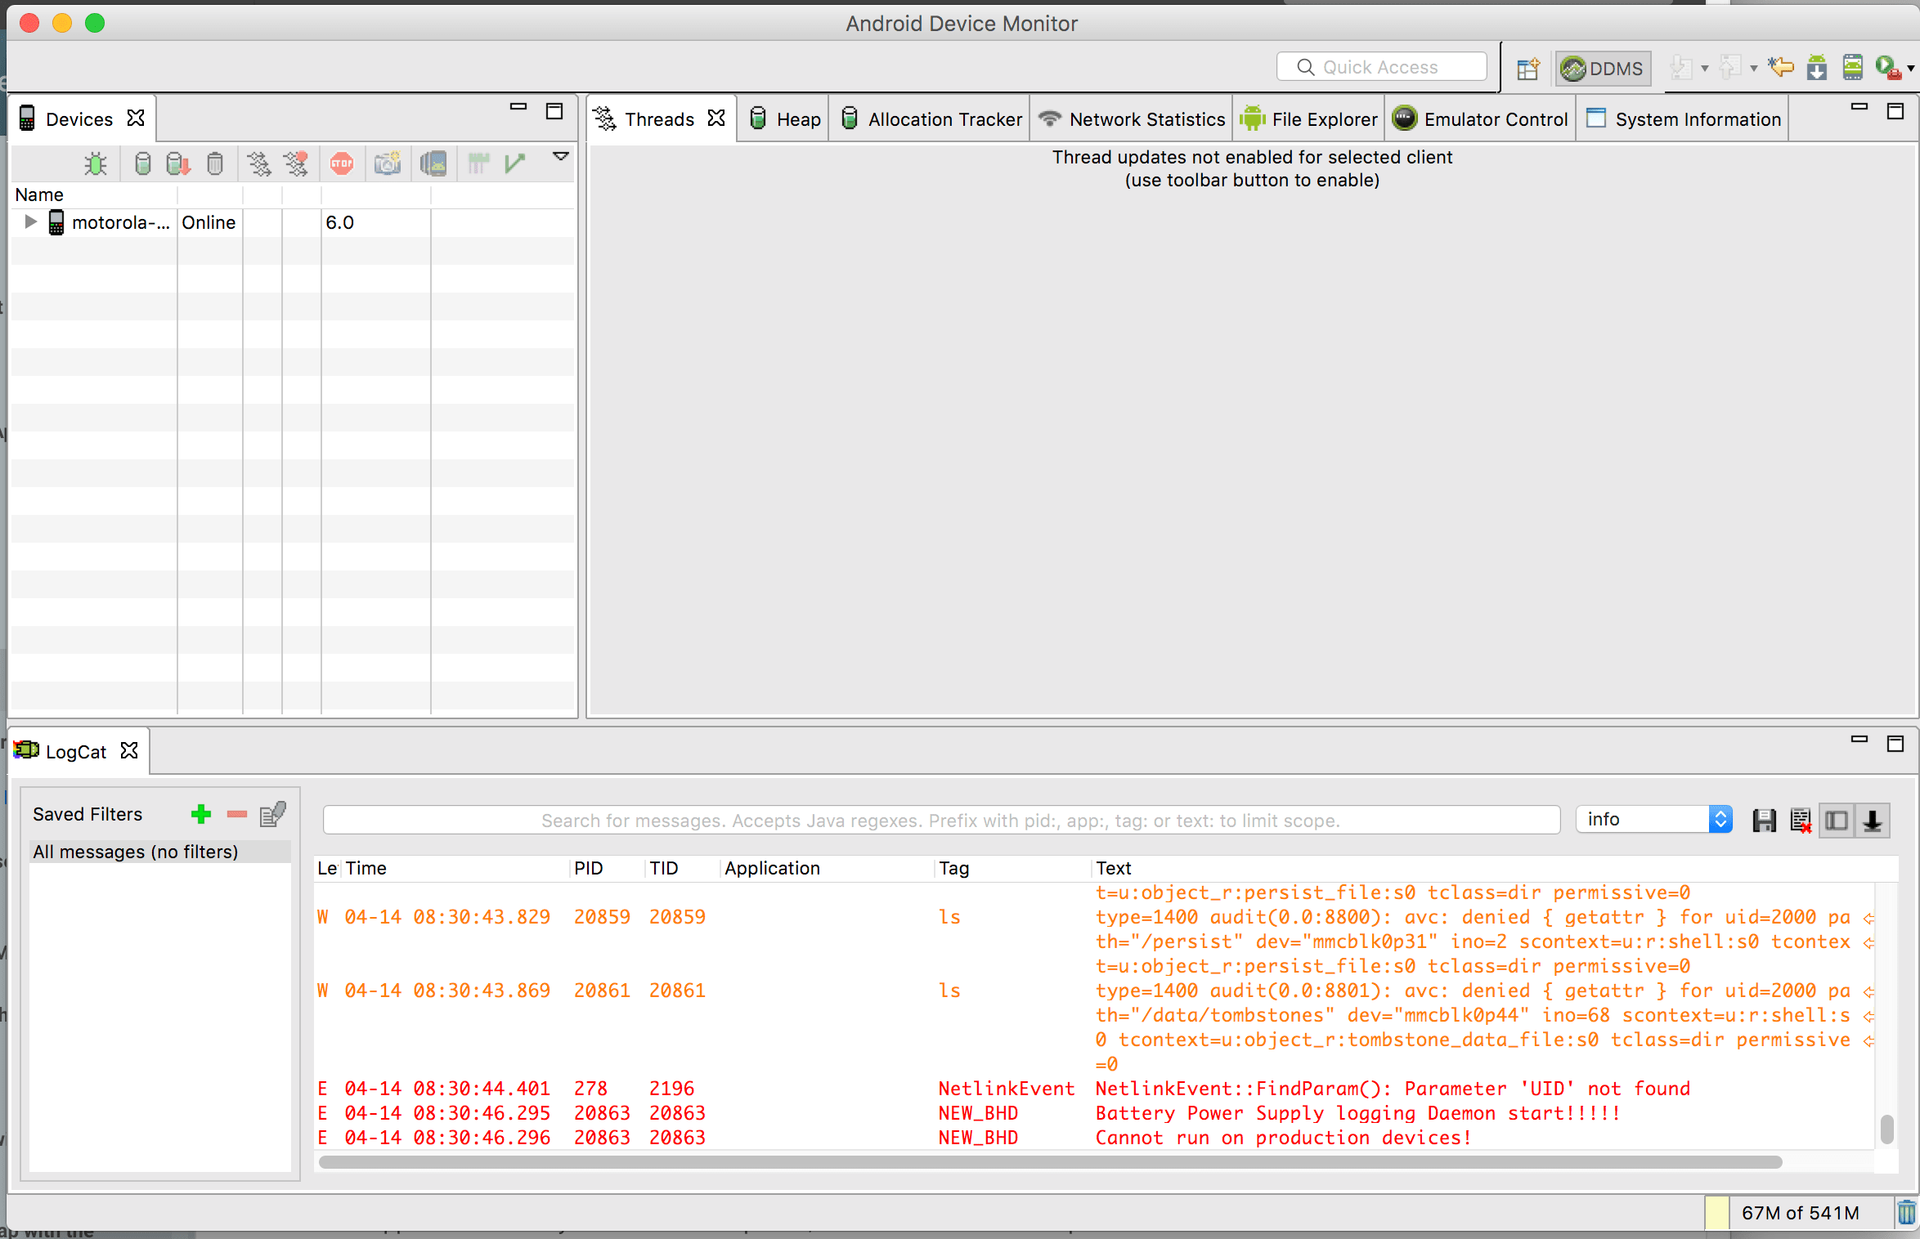Click the Debug selected process bug icon
The image size is (1920, 1239).
[x=96, y=164]
